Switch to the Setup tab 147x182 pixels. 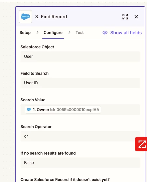point(25,33)
